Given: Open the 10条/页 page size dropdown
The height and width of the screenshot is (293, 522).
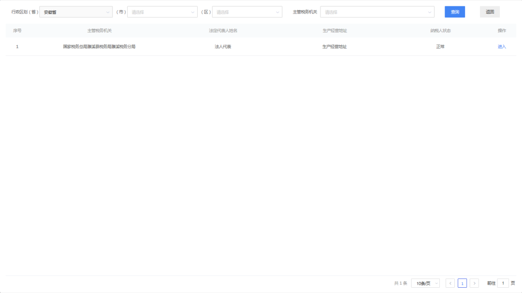Looking at the screenshot, I should (x=425, y=283).
